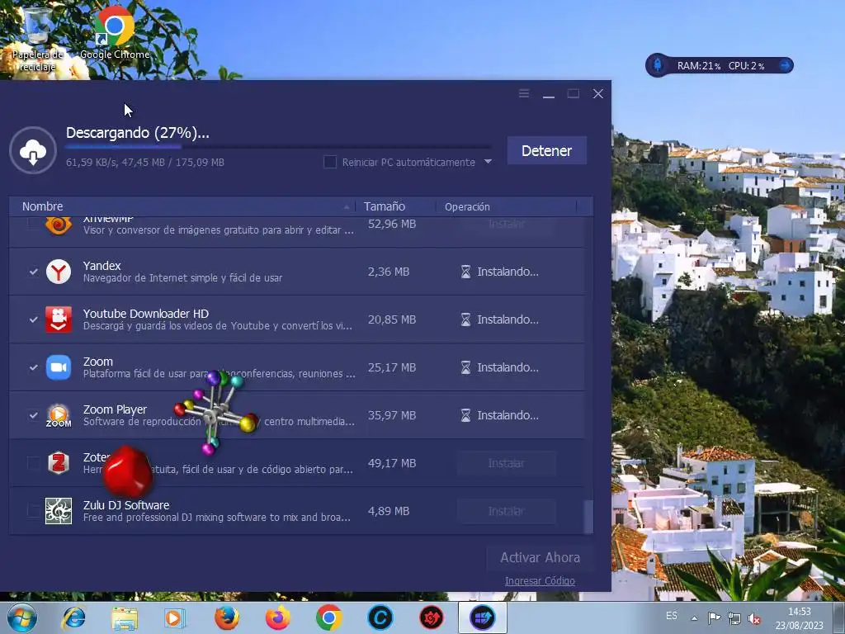Uncheck the Zoom row checkbox
Screen dimensions: 845x634
tap(33, 367)
